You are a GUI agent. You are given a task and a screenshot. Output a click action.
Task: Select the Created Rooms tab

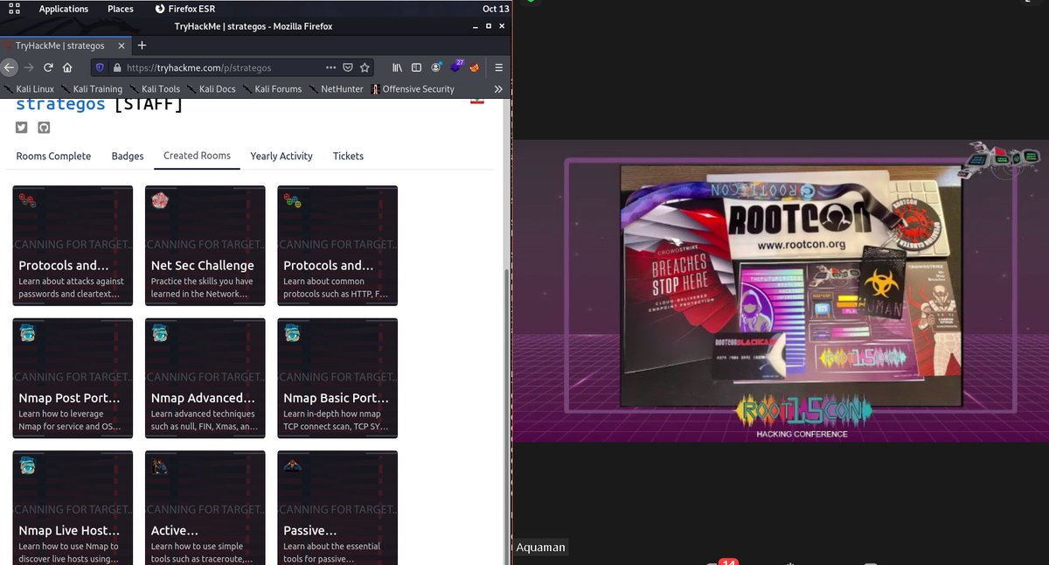(197, 156)
